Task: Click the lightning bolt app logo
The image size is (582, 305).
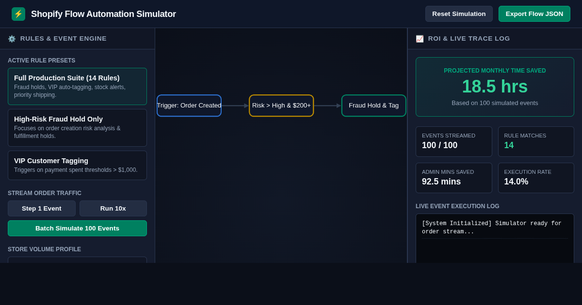Action: [x=18, y=14]
